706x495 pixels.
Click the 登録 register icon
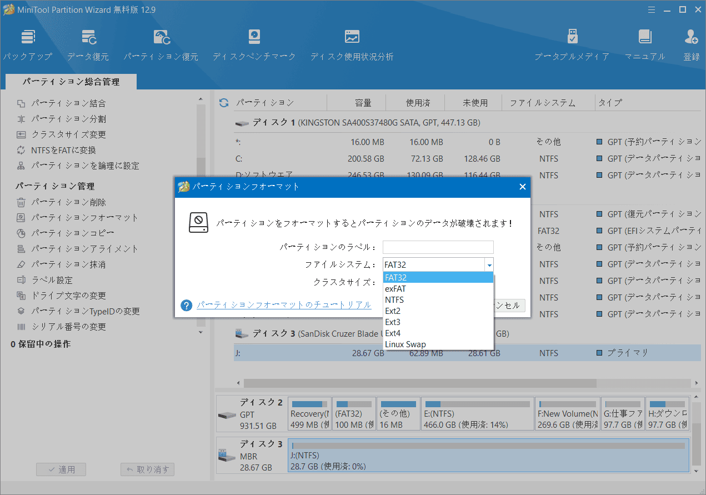click(x=692, y=45)
